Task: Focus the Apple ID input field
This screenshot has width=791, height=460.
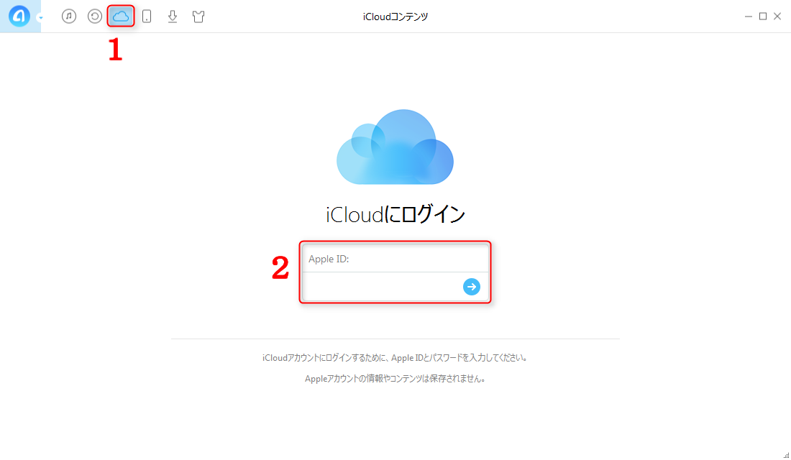Action: [x=395, y=259]
